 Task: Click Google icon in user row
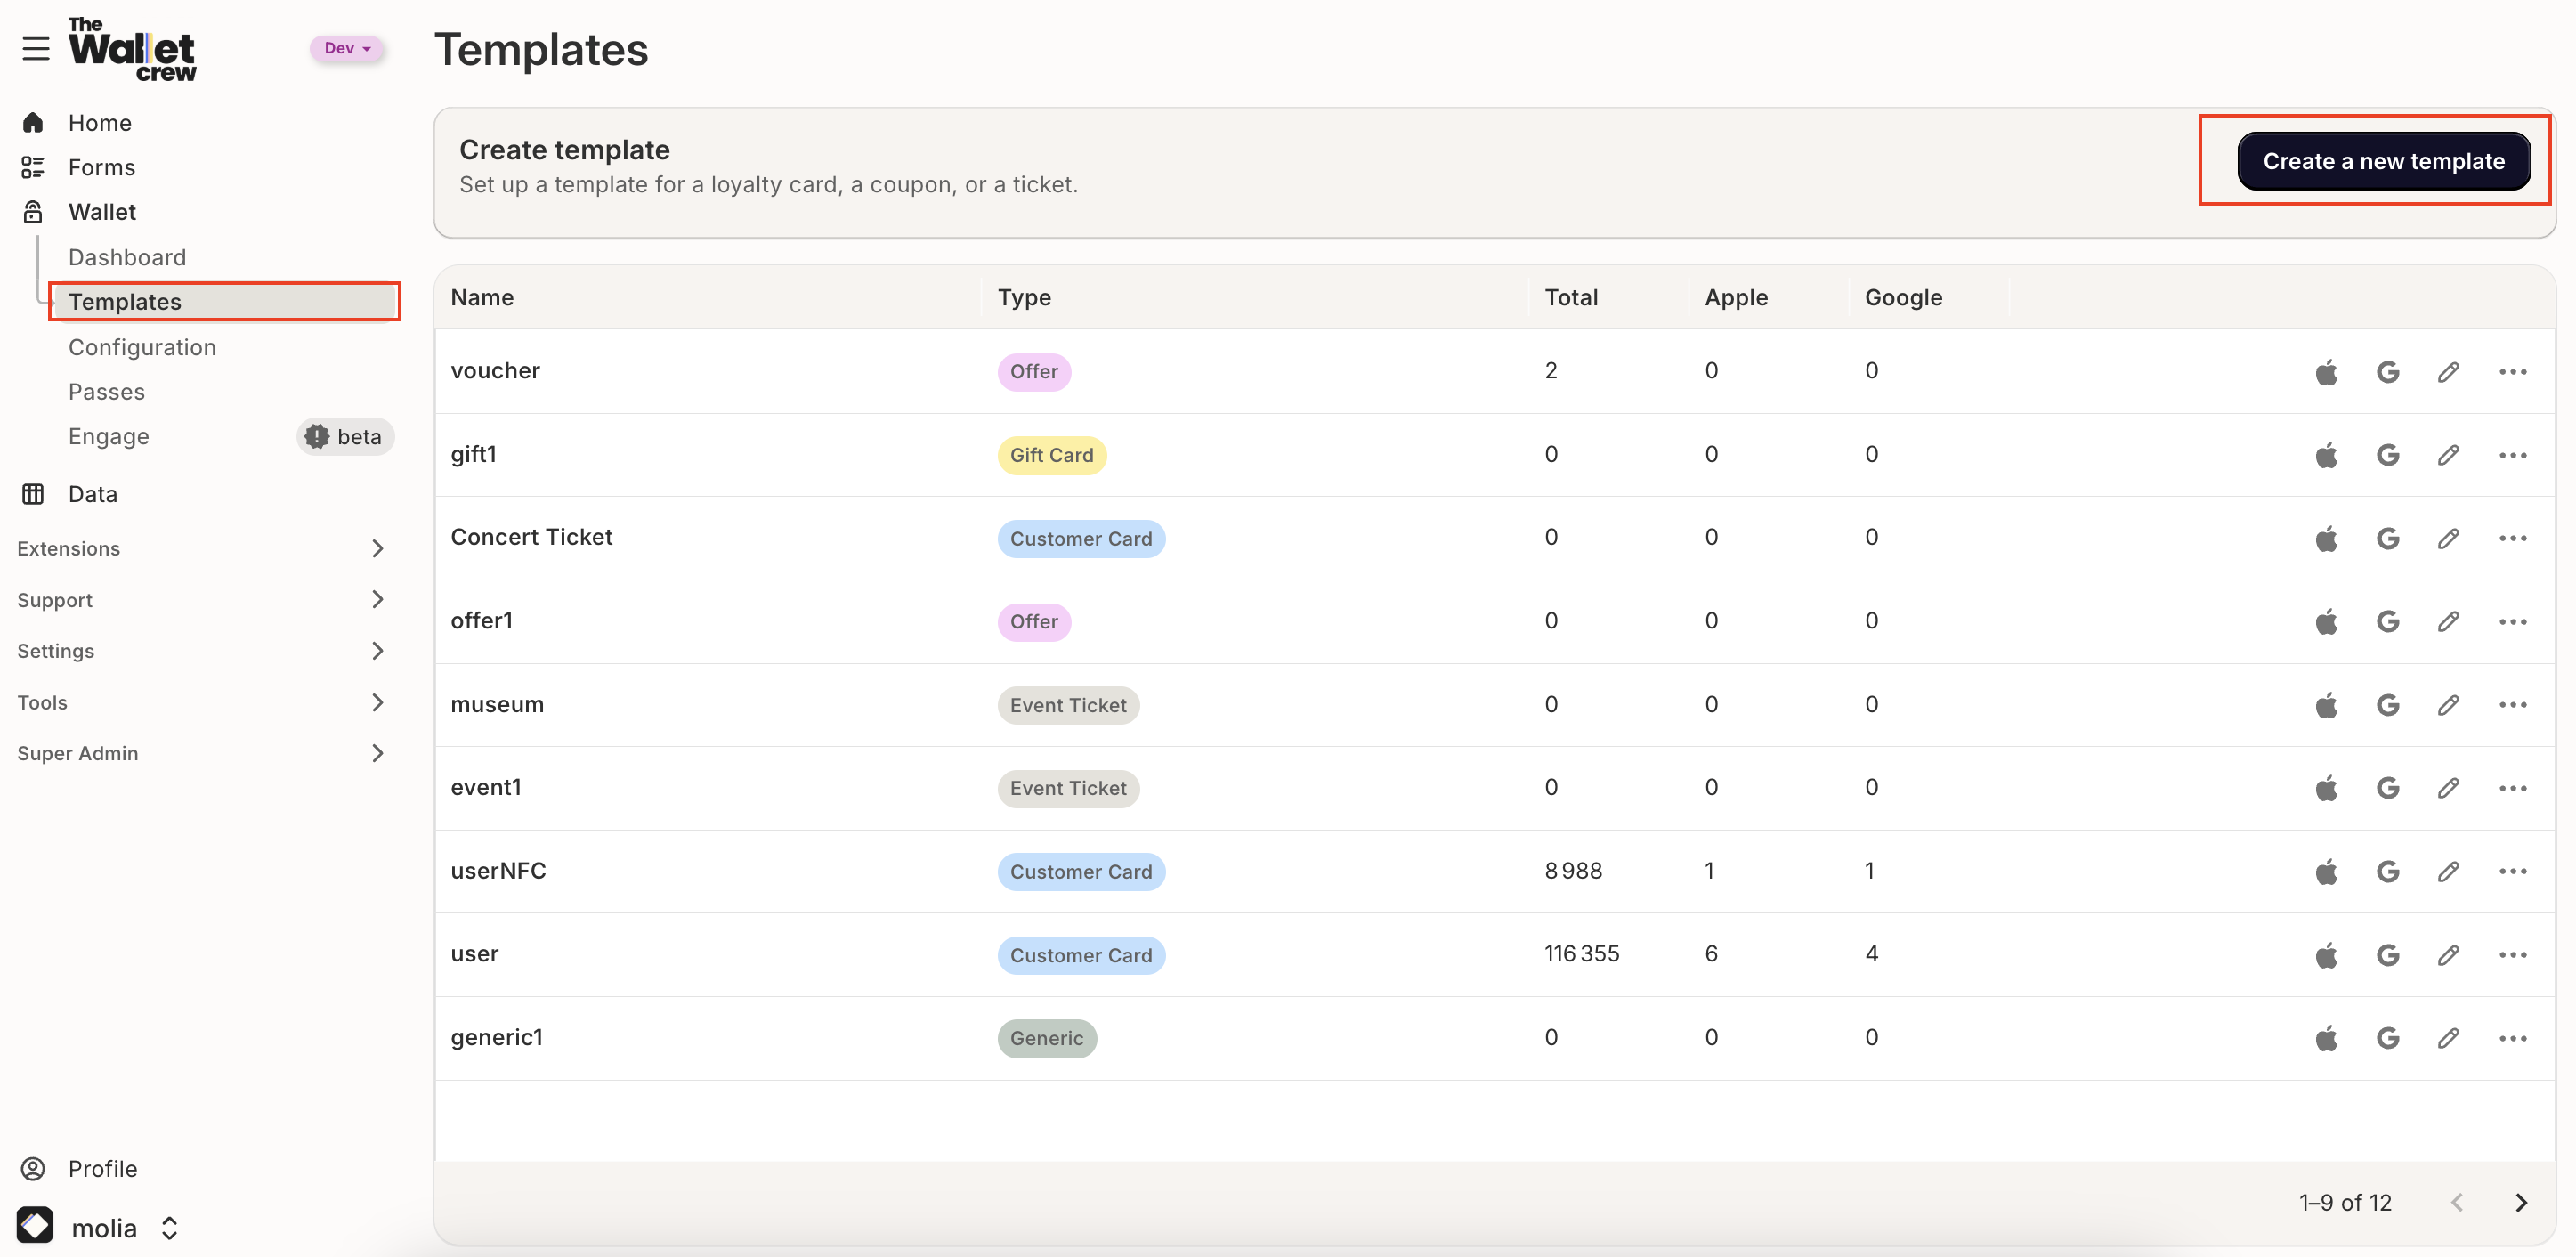point(2388,955)
